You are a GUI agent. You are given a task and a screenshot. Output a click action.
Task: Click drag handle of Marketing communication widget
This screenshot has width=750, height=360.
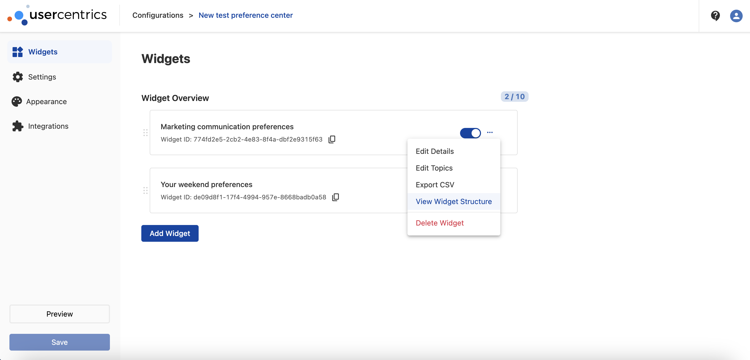[x=145, y=133]
